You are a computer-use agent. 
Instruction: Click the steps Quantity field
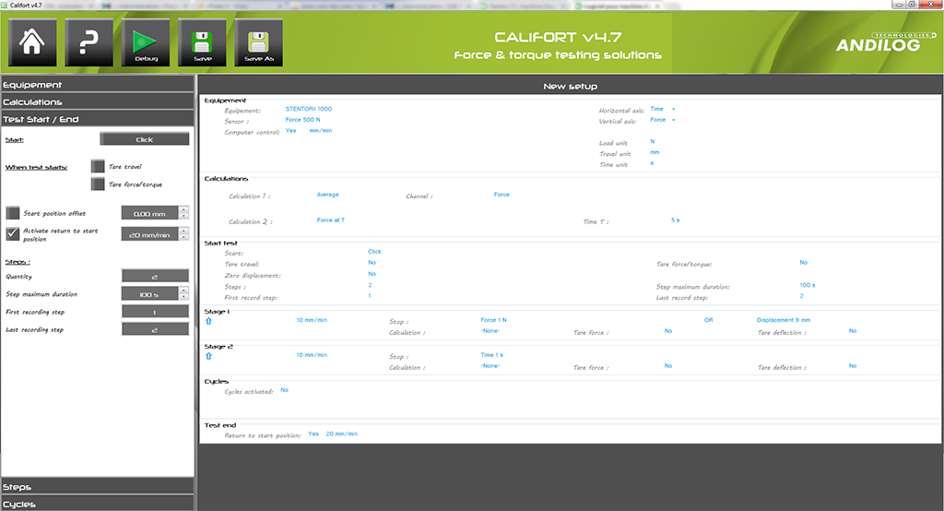(x=155, y=276)
